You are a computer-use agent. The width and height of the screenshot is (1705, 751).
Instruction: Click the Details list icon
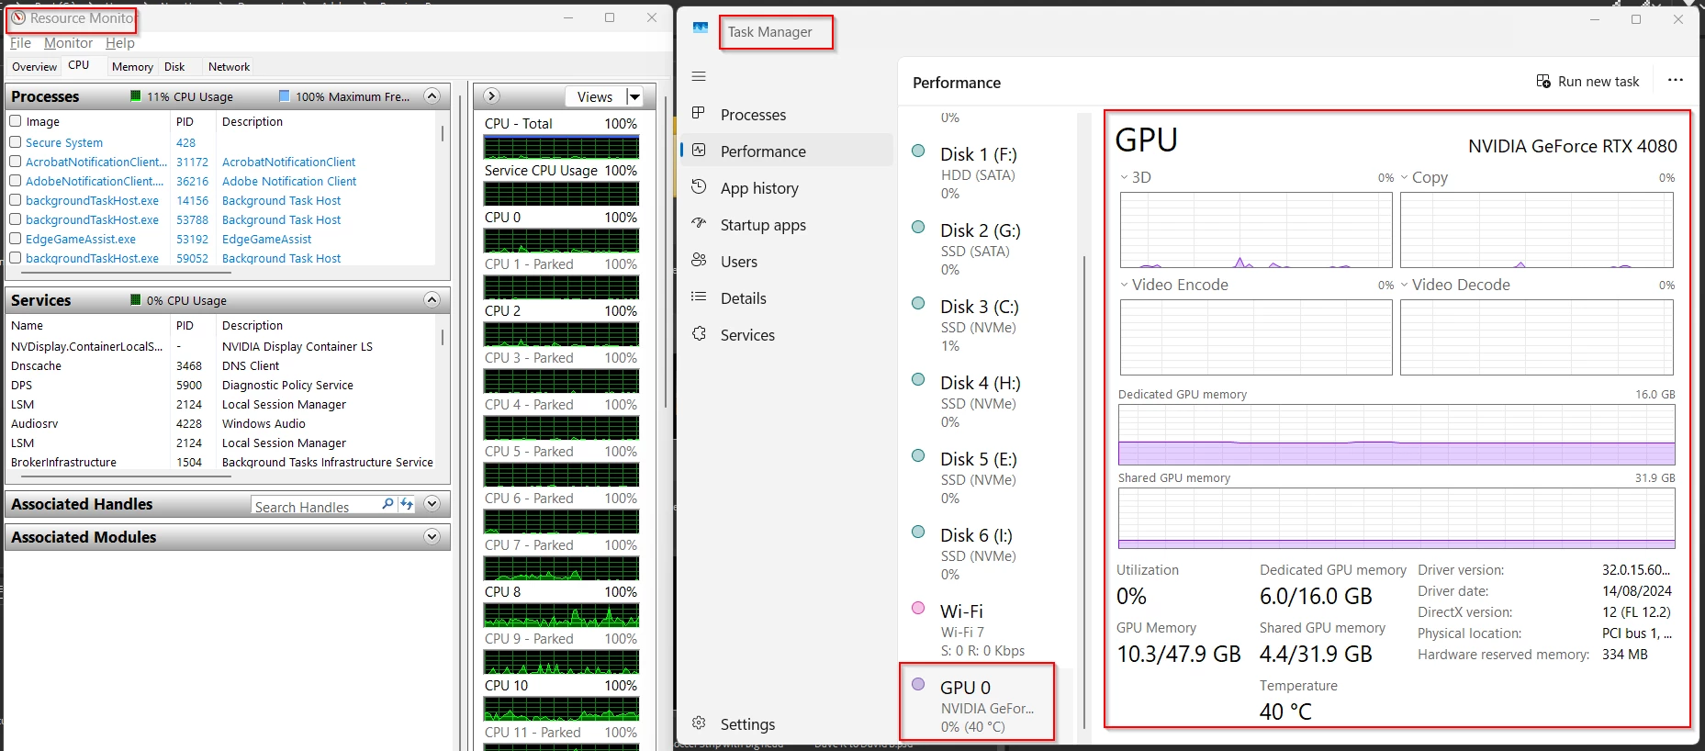699,297
